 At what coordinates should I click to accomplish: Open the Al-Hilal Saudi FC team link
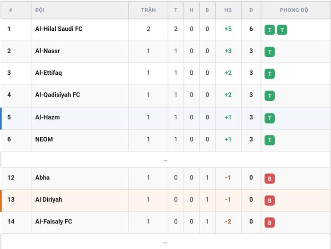point(59,29)
